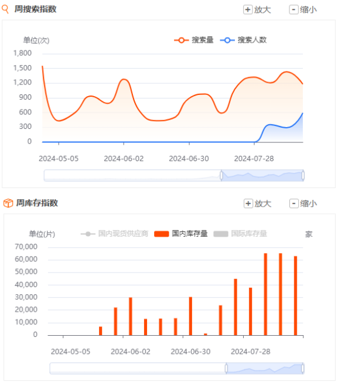Click the plus icon beside 放大 in search chart
338x385 pixels.
coord(248,9)
